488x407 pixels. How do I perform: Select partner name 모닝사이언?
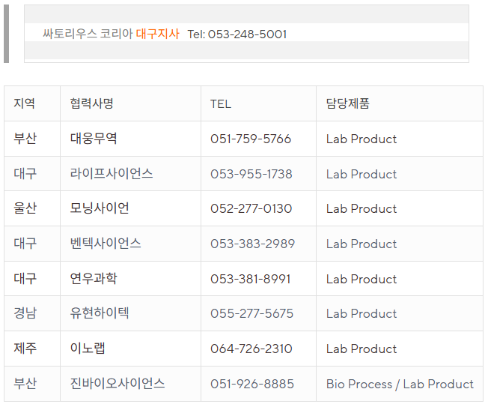[100, 208]
